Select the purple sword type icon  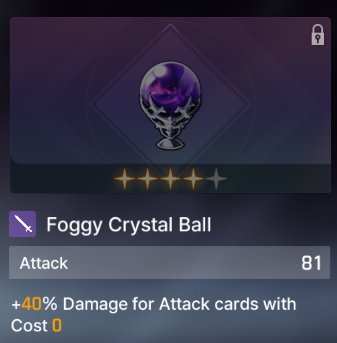coord(22,224)
